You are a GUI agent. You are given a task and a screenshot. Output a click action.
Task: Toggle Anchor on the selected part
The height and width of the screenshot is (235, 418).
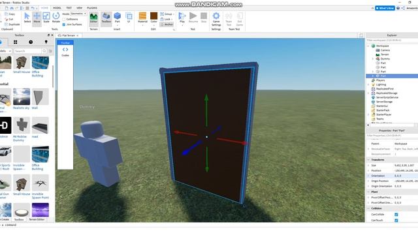tap(167, 24)
